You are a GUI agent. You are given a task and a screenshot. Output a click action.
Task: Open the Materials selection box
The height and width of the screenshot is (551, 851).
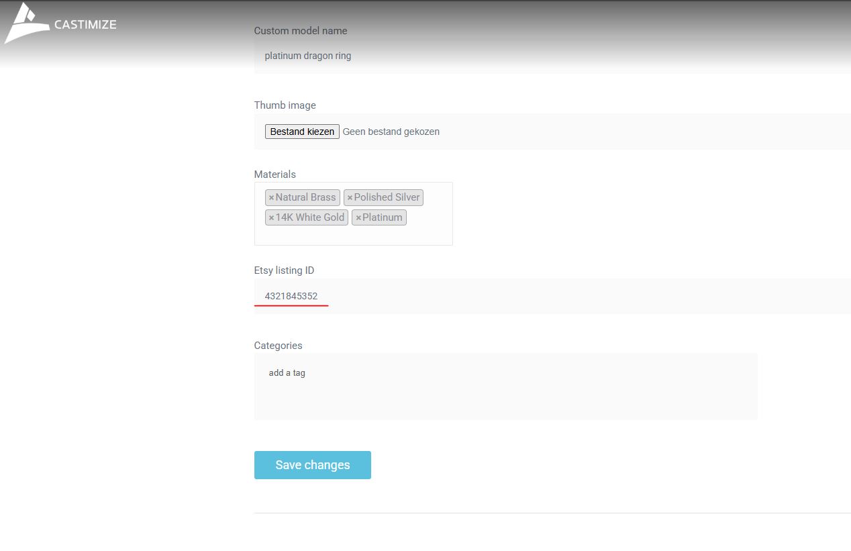353,213
